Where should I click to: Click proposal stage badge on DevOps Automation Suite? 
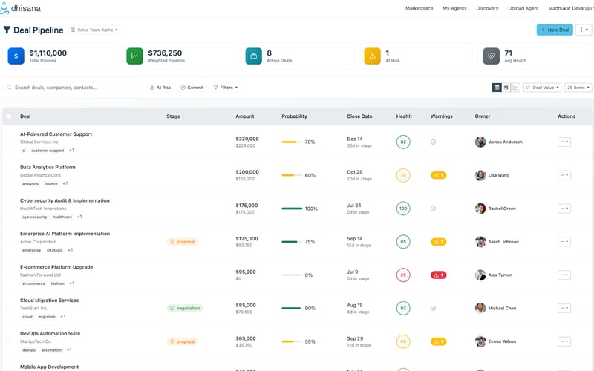coord(182,341)
